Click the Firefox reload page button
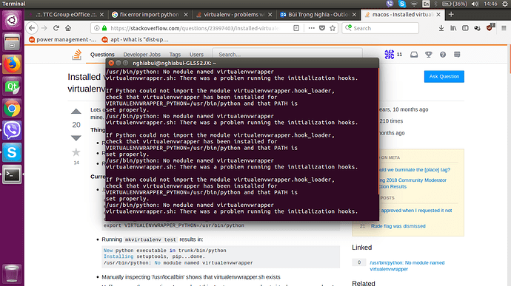 pos(56,28)
